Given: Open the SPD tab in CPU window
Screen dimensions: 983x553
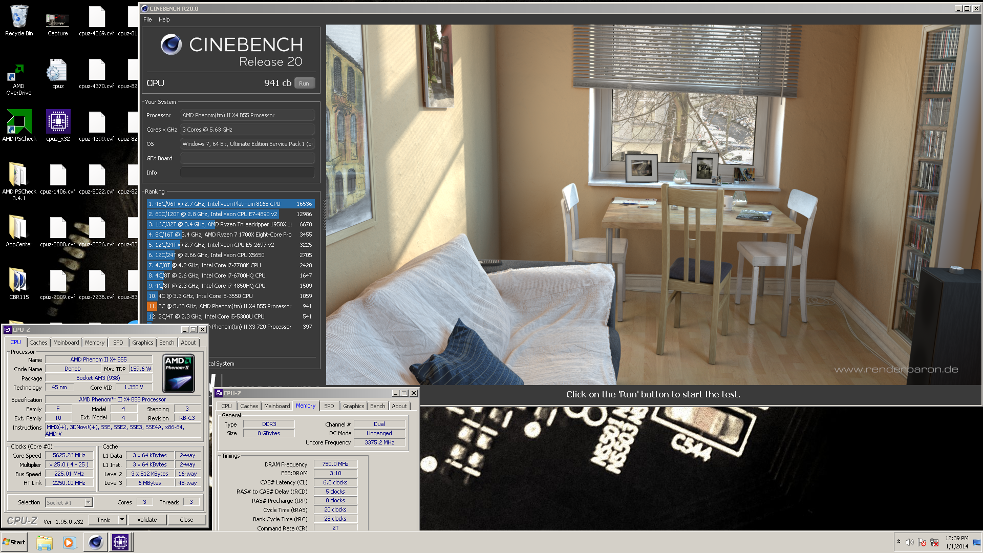Looking at the screenshot, I should click(x=118, y=343).
